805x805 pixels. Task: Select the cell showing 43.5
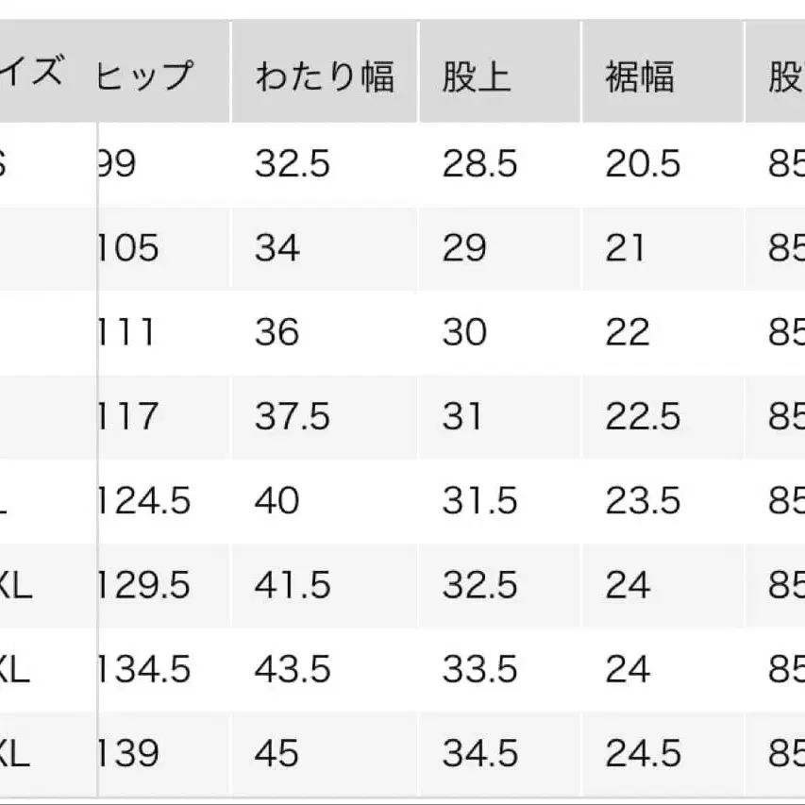click(293, 669)
